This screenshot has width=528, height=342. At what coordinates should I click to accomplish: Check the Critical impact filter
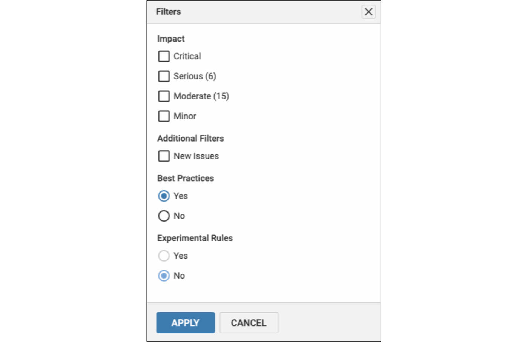coord(164,56)
